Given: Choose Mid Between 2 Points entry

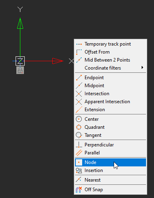Looking at the screenshot, I should (x=111, y=60).
